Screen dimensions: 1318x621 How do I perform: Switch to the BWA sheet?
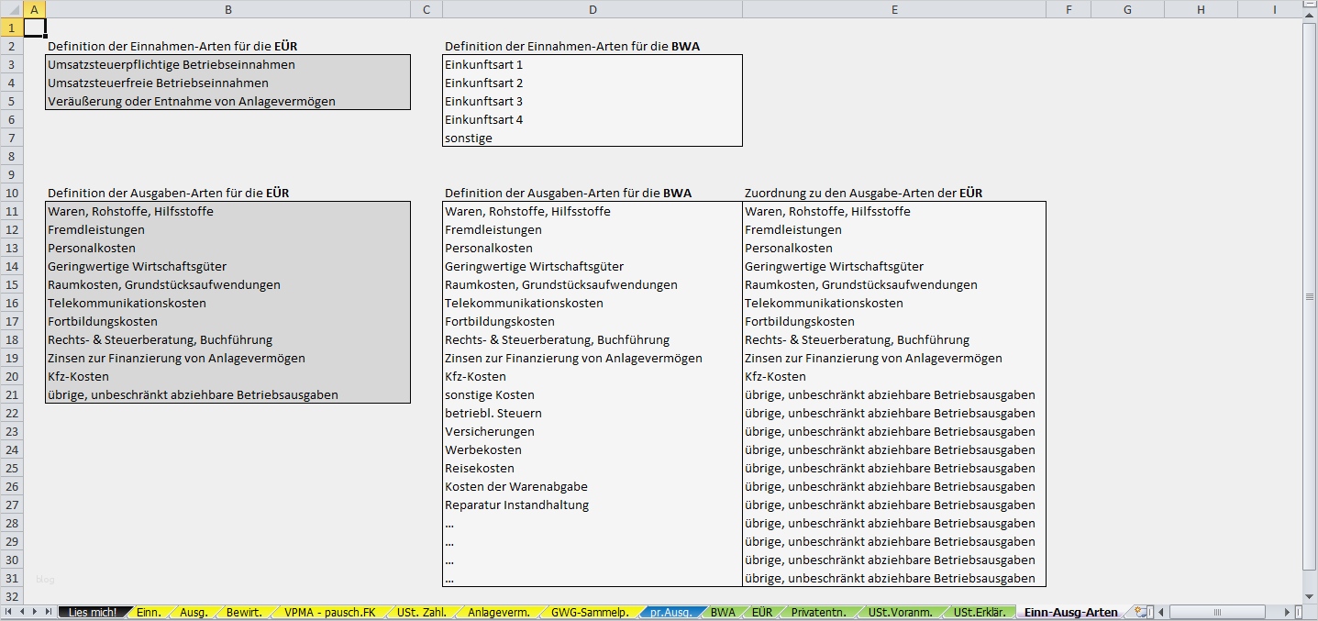[724, 610]
